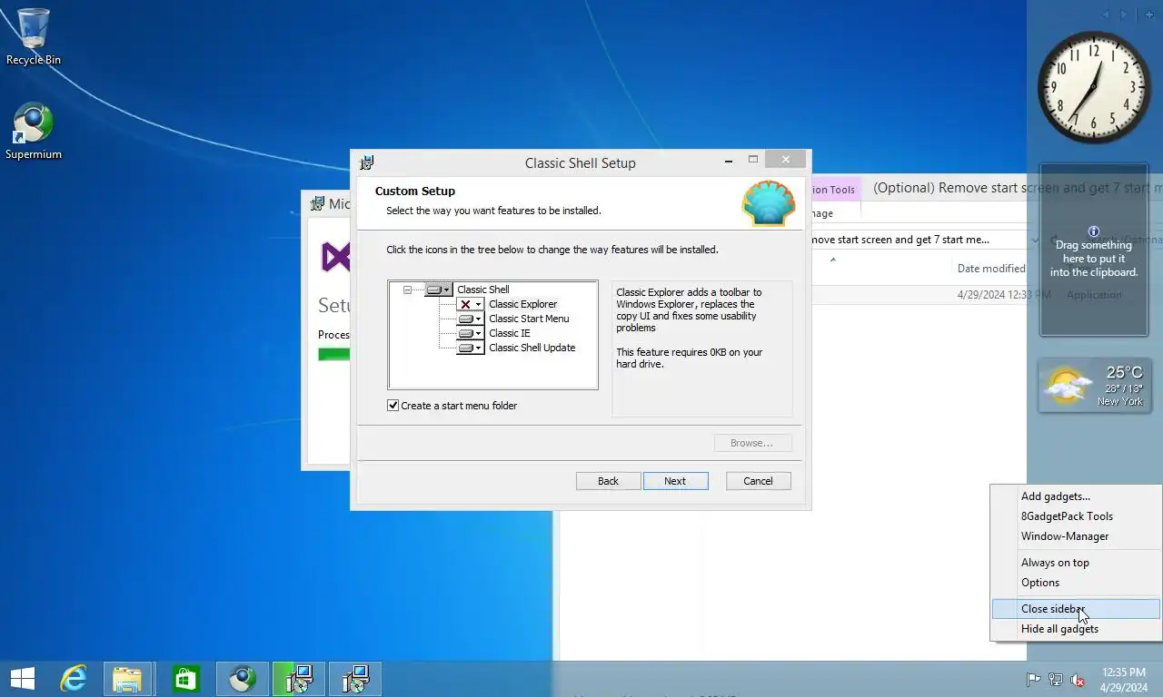This screenshot has height=697, width=1163.
Task: Click the clipboard gadget info icon
Action: [x=1094, y=231]
